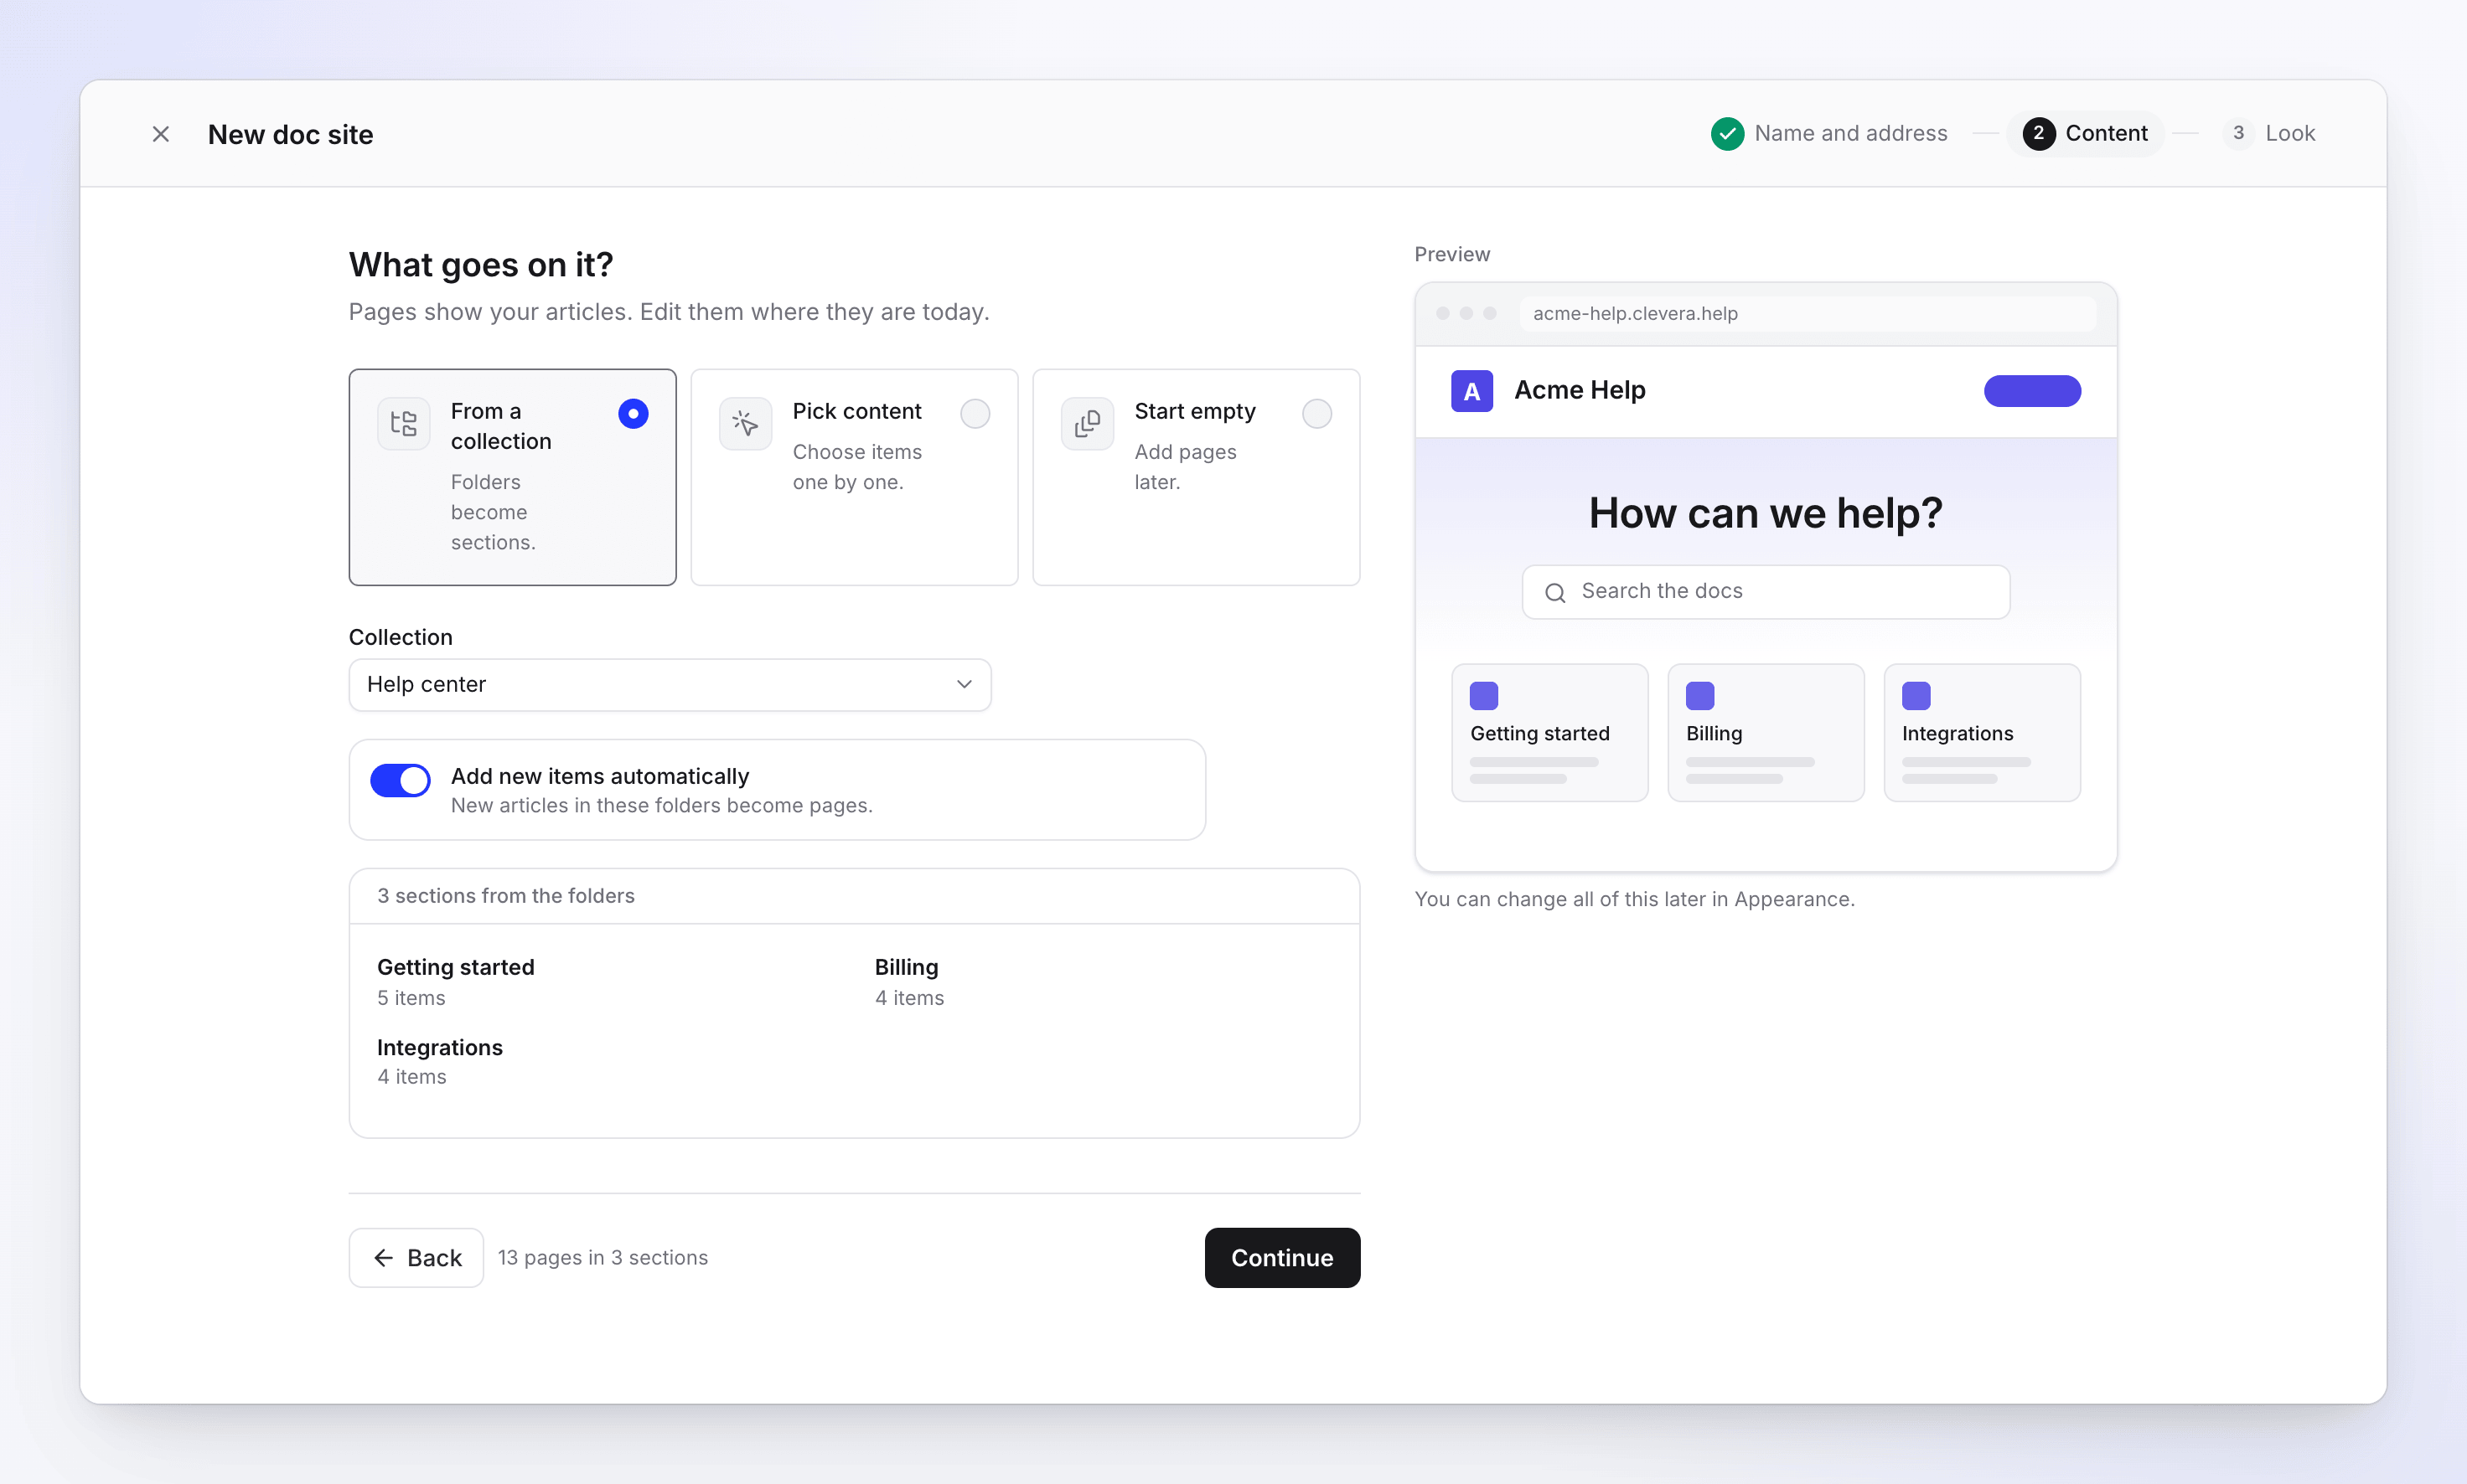Image resolution: width=2467 pixels, height=1484 pixels.
Task: Click the purple pill button in the preview header
Action: pyautogui.click(x=2033, y=391)
